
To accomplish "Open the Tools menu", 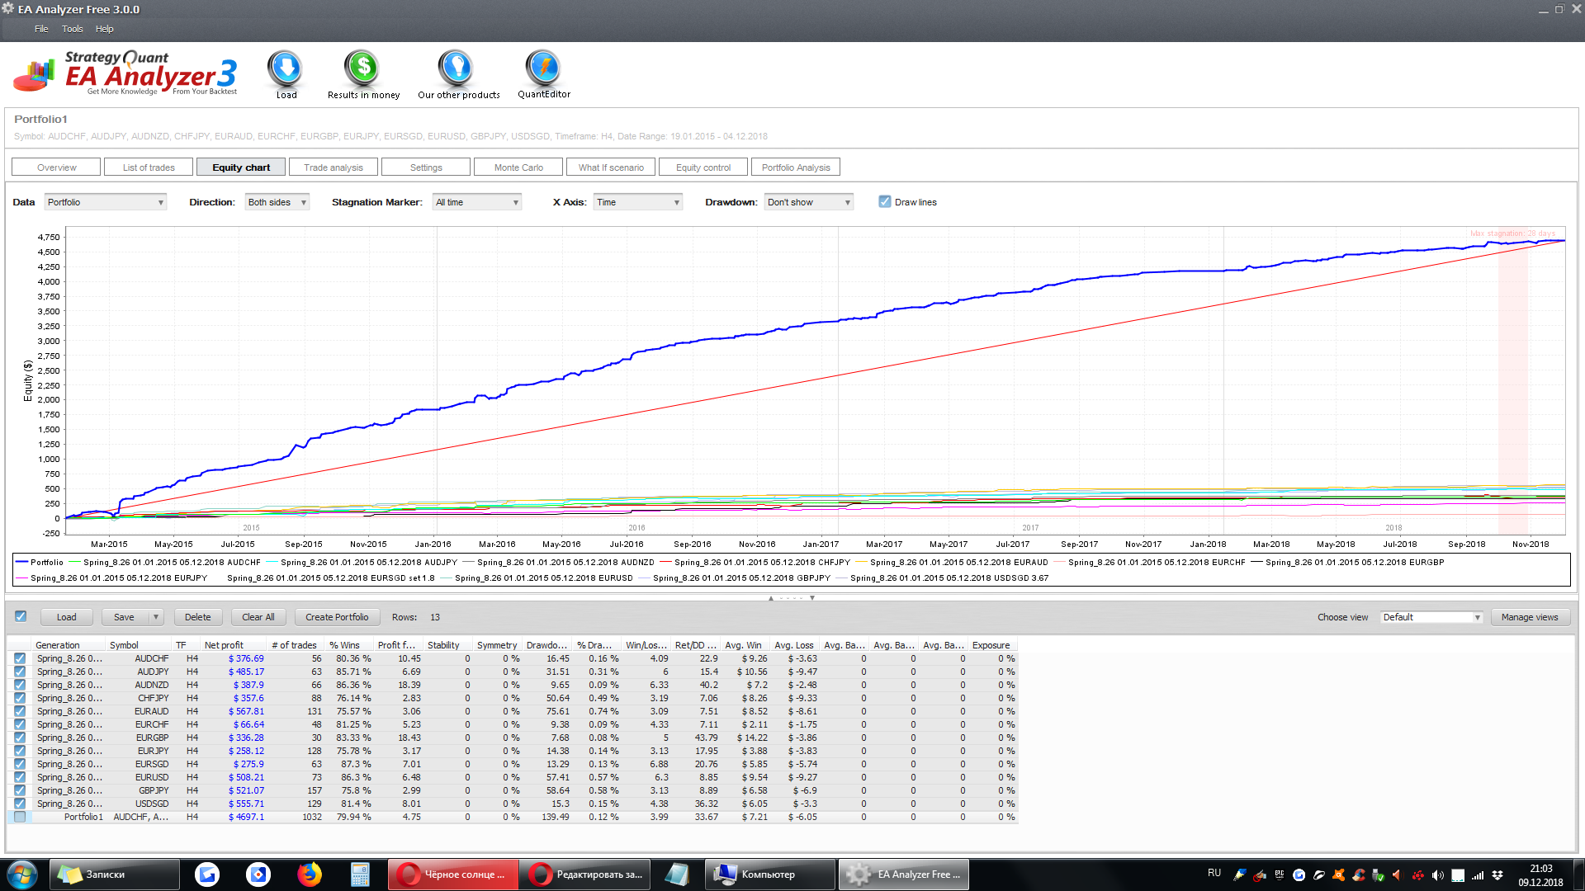I will coord(73,29).
